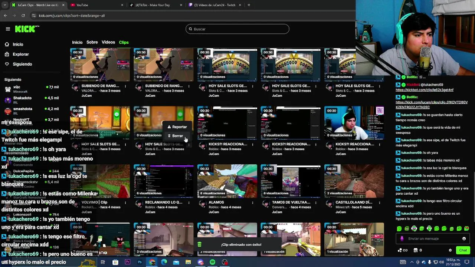
Task: Open the three-dot menu for RECLAMANDO LO Q clip
Action: point(189,202)
